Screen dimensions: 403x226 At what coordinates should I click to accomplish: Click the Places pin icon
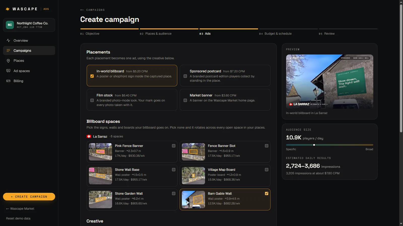coord(8,61)
